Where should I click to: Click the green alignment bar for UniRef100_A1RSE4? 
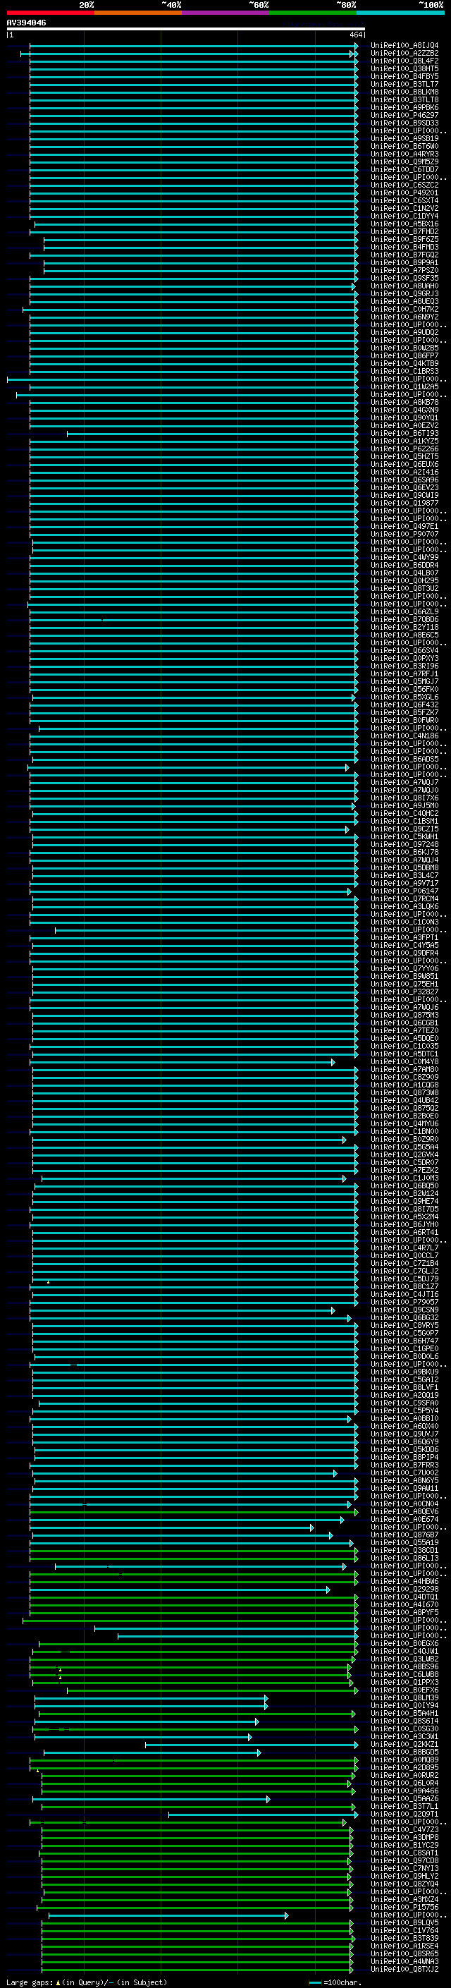click(197, 1946)
